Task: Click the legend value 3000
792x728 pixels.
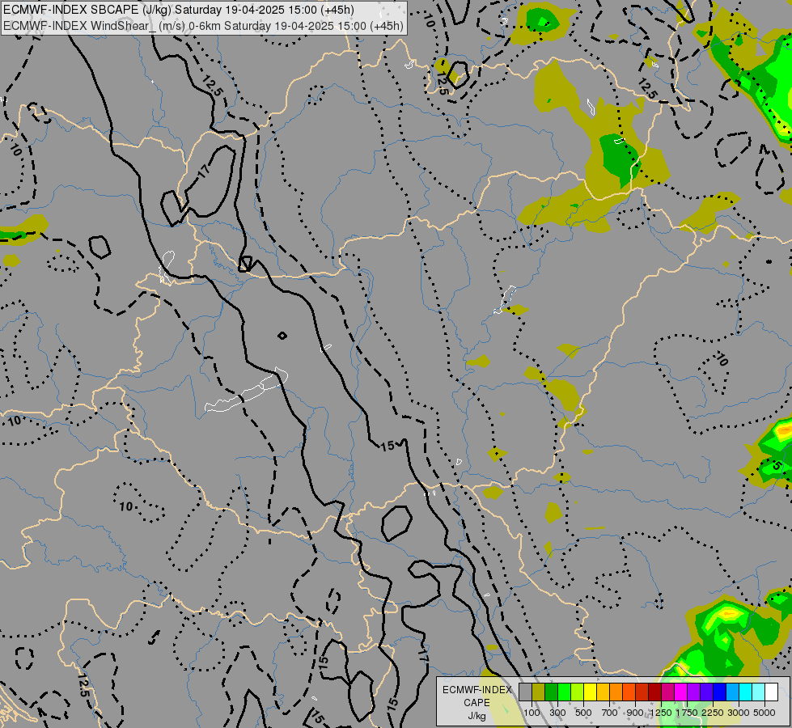Action: coord(739,713)
